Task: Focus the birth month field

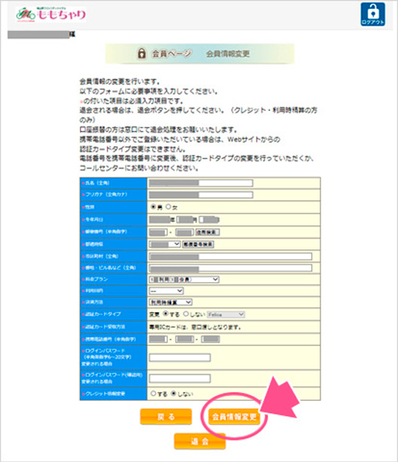Action: [x=185, y=219]
